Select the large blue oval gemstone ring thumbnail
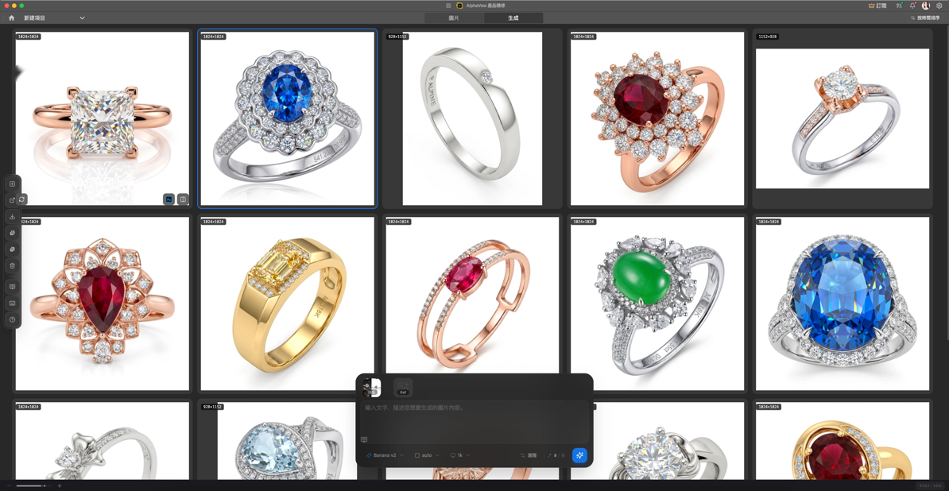Screen dimensions: 949x491 pyautogui.click(x=842, y=303)
